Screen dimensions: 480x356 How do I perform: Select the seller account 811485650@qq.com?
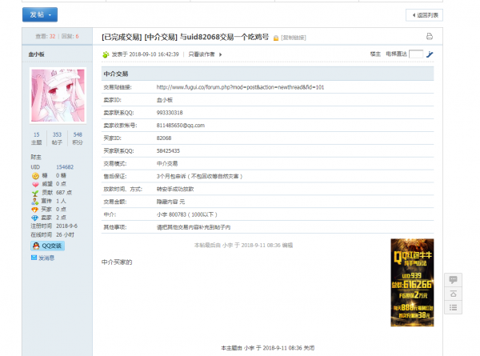[x=181, y=126]
